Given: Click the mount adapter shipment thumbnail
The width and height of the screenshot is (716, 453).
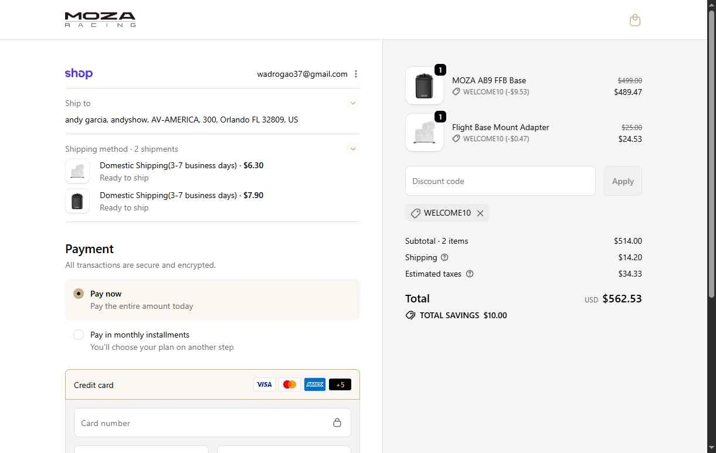Looking at the screenshot, I should [x=77, y=171].
